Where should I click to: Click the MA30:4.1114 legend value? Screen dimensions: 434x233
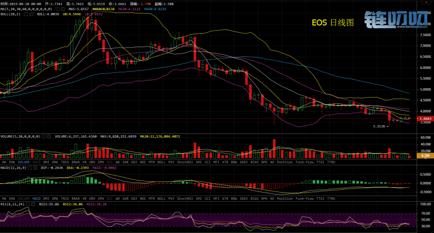click(129, 9)
